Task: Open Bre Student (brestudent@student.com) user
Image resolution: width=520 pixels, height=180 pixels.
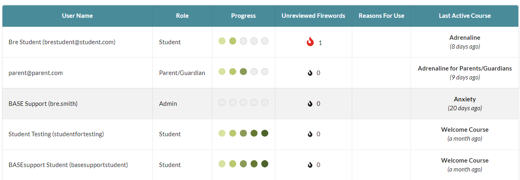Action: coord(62,42)
